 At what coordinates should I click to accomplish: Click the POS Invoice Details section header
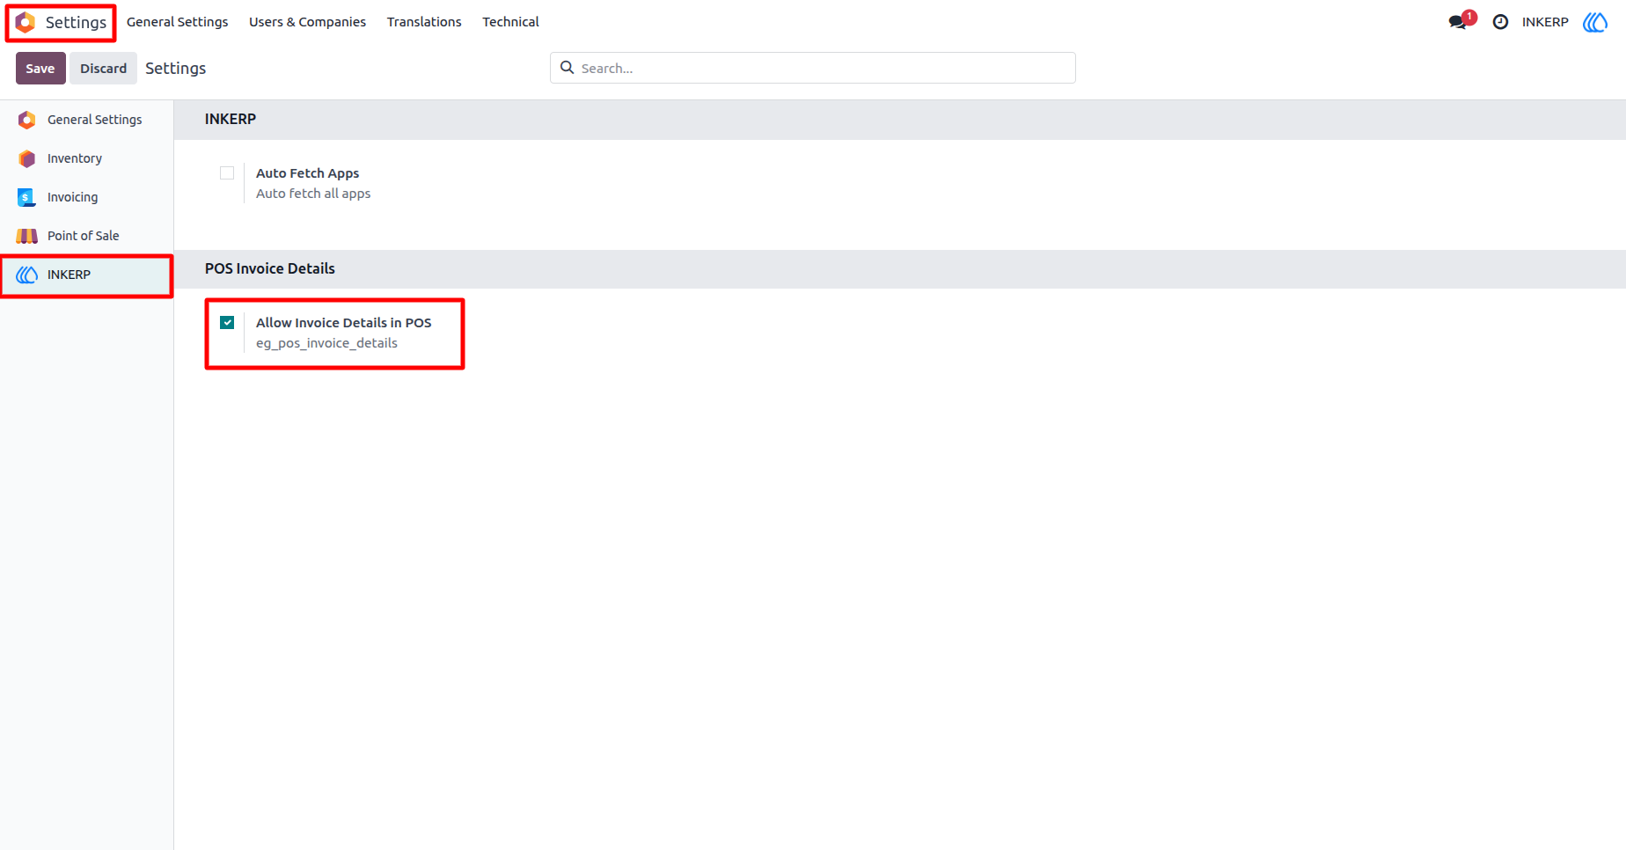tap(270, 268)
